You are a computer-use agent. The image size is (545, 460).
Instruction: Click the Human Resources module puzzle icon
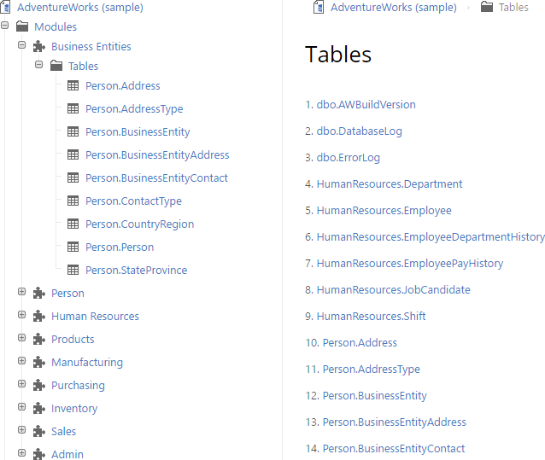(x=39, y=317)
